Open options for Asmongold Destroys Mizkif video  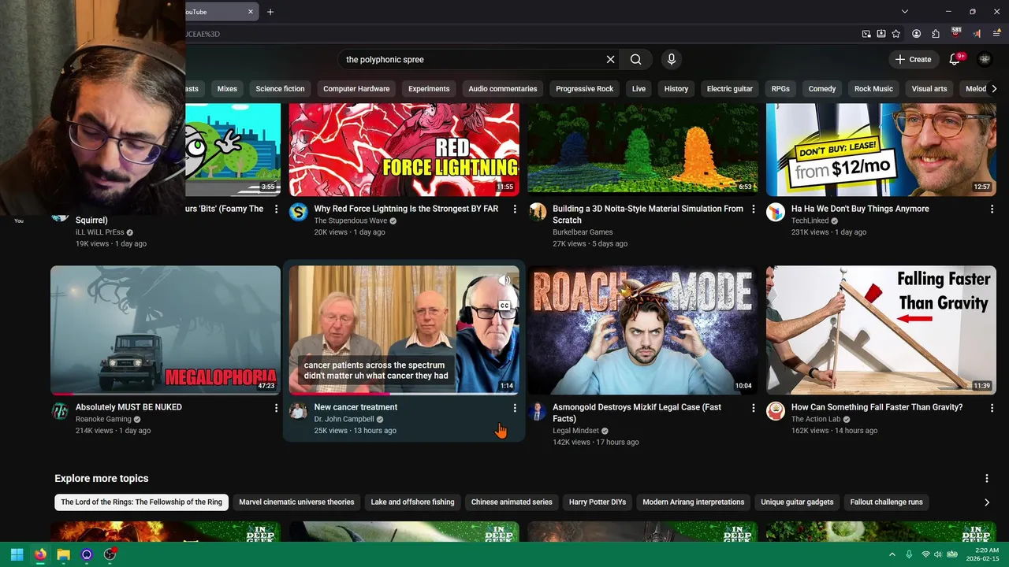[753, 408]
